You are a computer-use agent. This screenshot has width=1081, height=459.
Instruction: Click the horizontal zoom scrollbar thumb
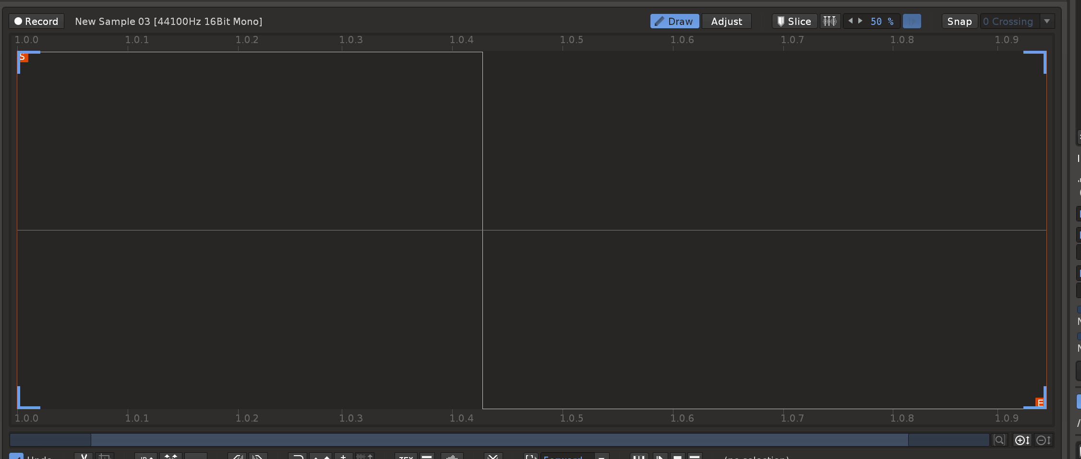click(x=499, y=440)
